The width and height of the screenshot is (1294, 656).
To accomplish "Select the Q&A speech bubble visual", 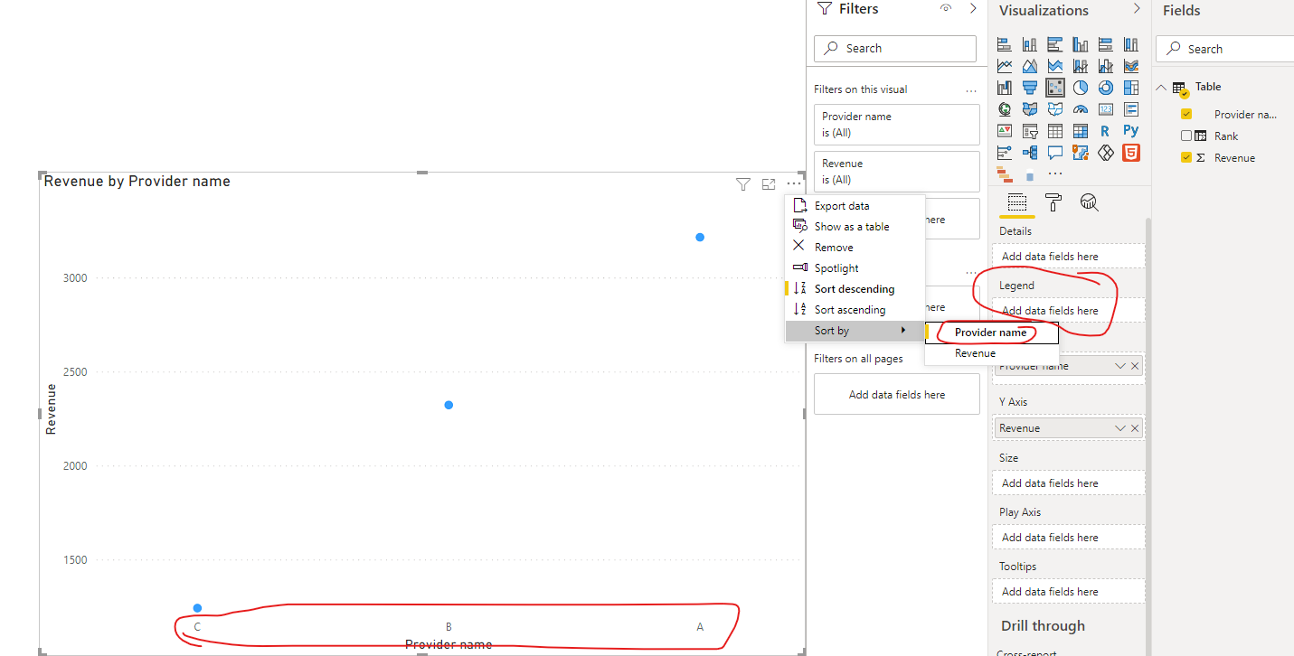I will [x=1055, y=153].
